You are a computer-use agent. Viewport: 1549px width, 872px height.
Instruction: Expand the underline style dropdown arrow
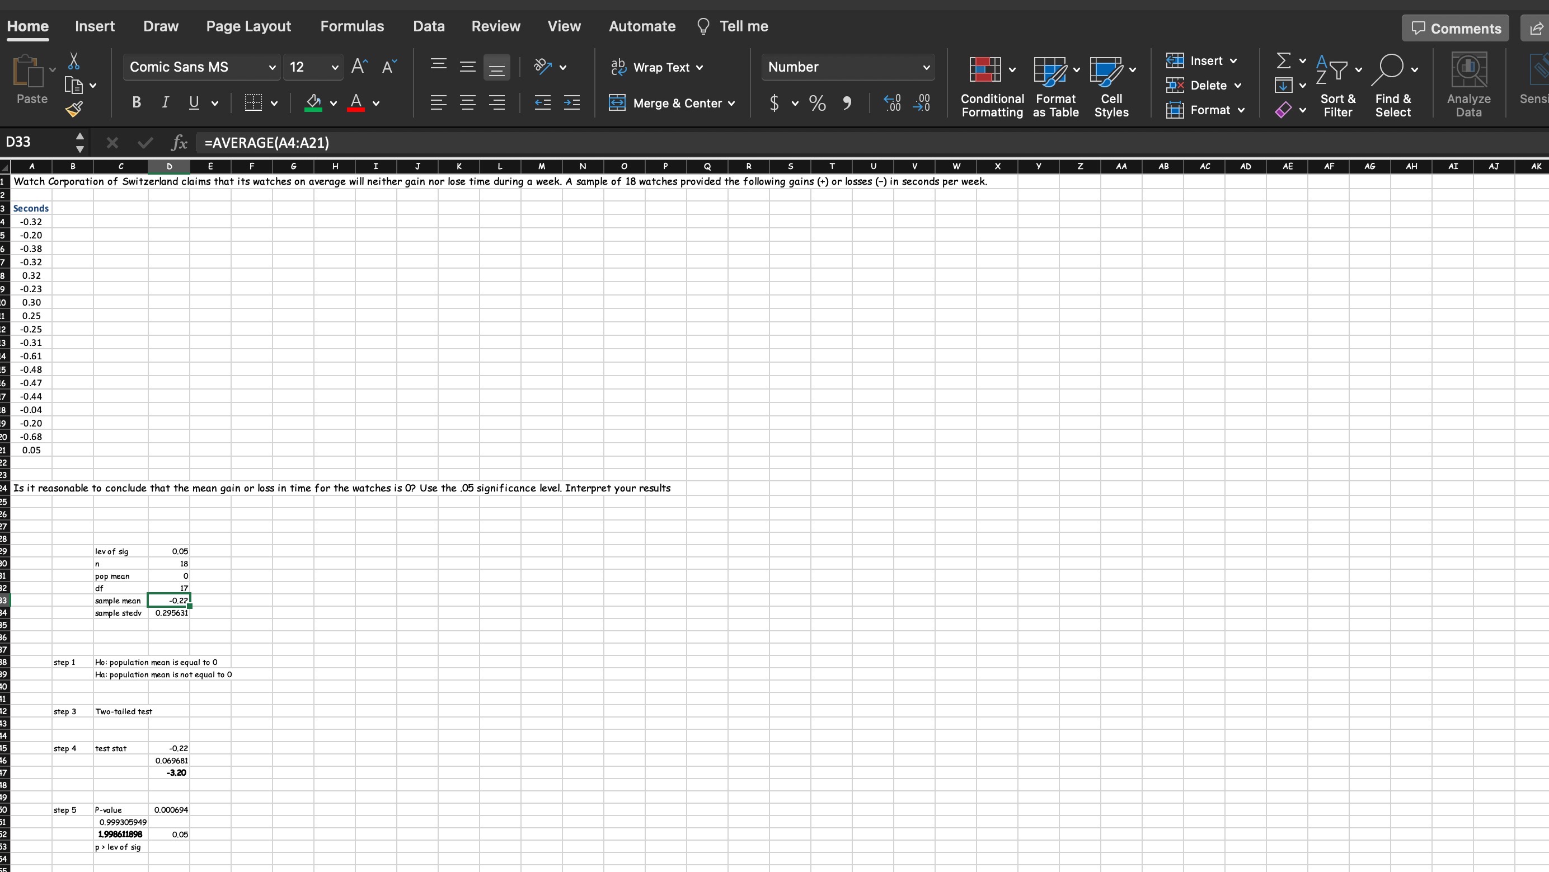coord(214,104)
